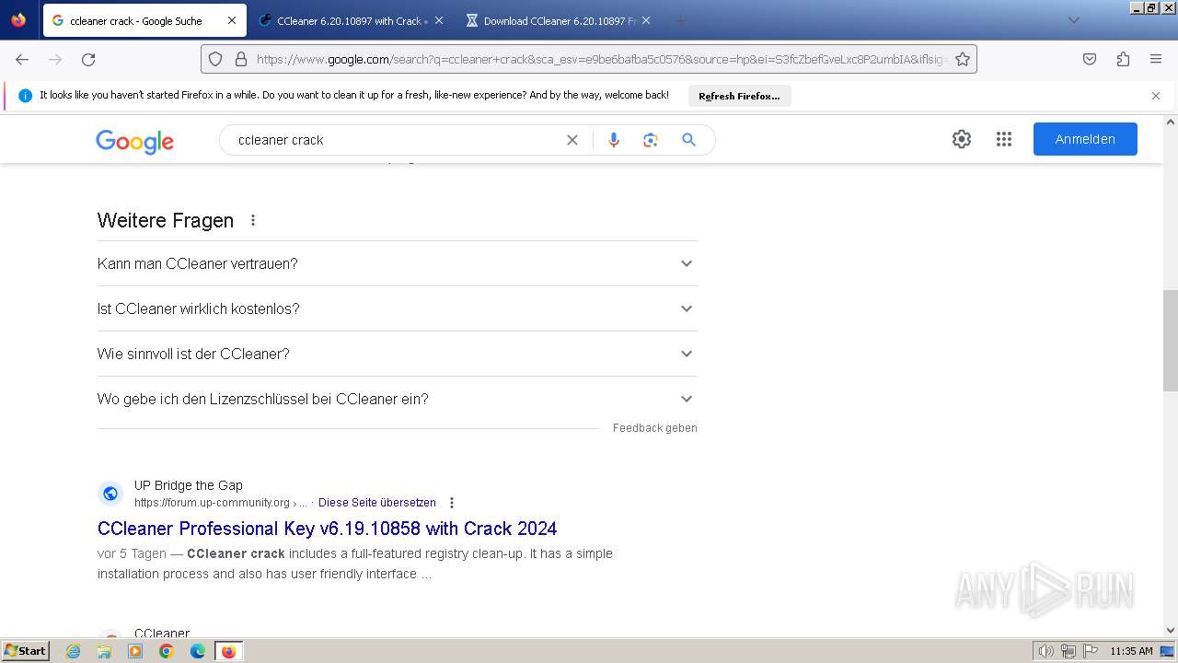Image resolution: width=1178 pixels, height=663 pixels.
Task: Switch to 'Download CCleaner 6.20.10897' tab
Action: point(560,20)
